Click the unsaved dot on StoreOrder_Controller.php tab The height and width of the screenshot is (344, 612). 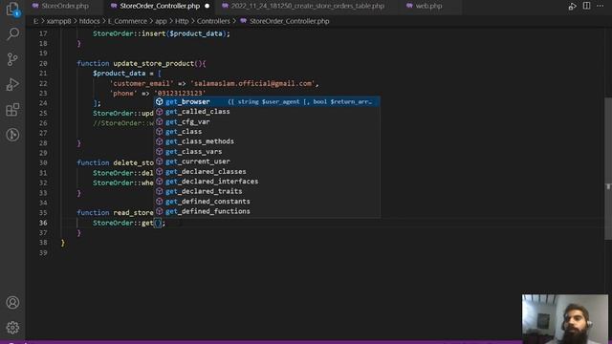[208, 6]
